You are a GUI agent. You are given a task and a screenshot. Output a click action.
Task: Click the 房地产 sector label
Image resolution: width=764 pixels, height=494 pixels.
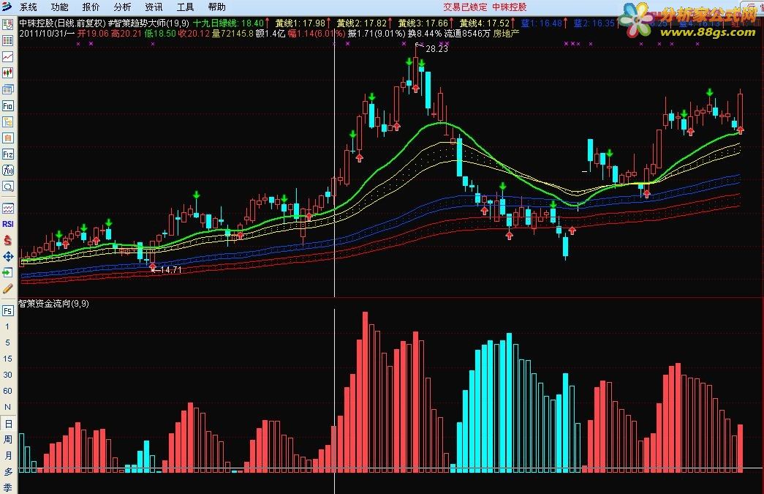coord(506,34)
